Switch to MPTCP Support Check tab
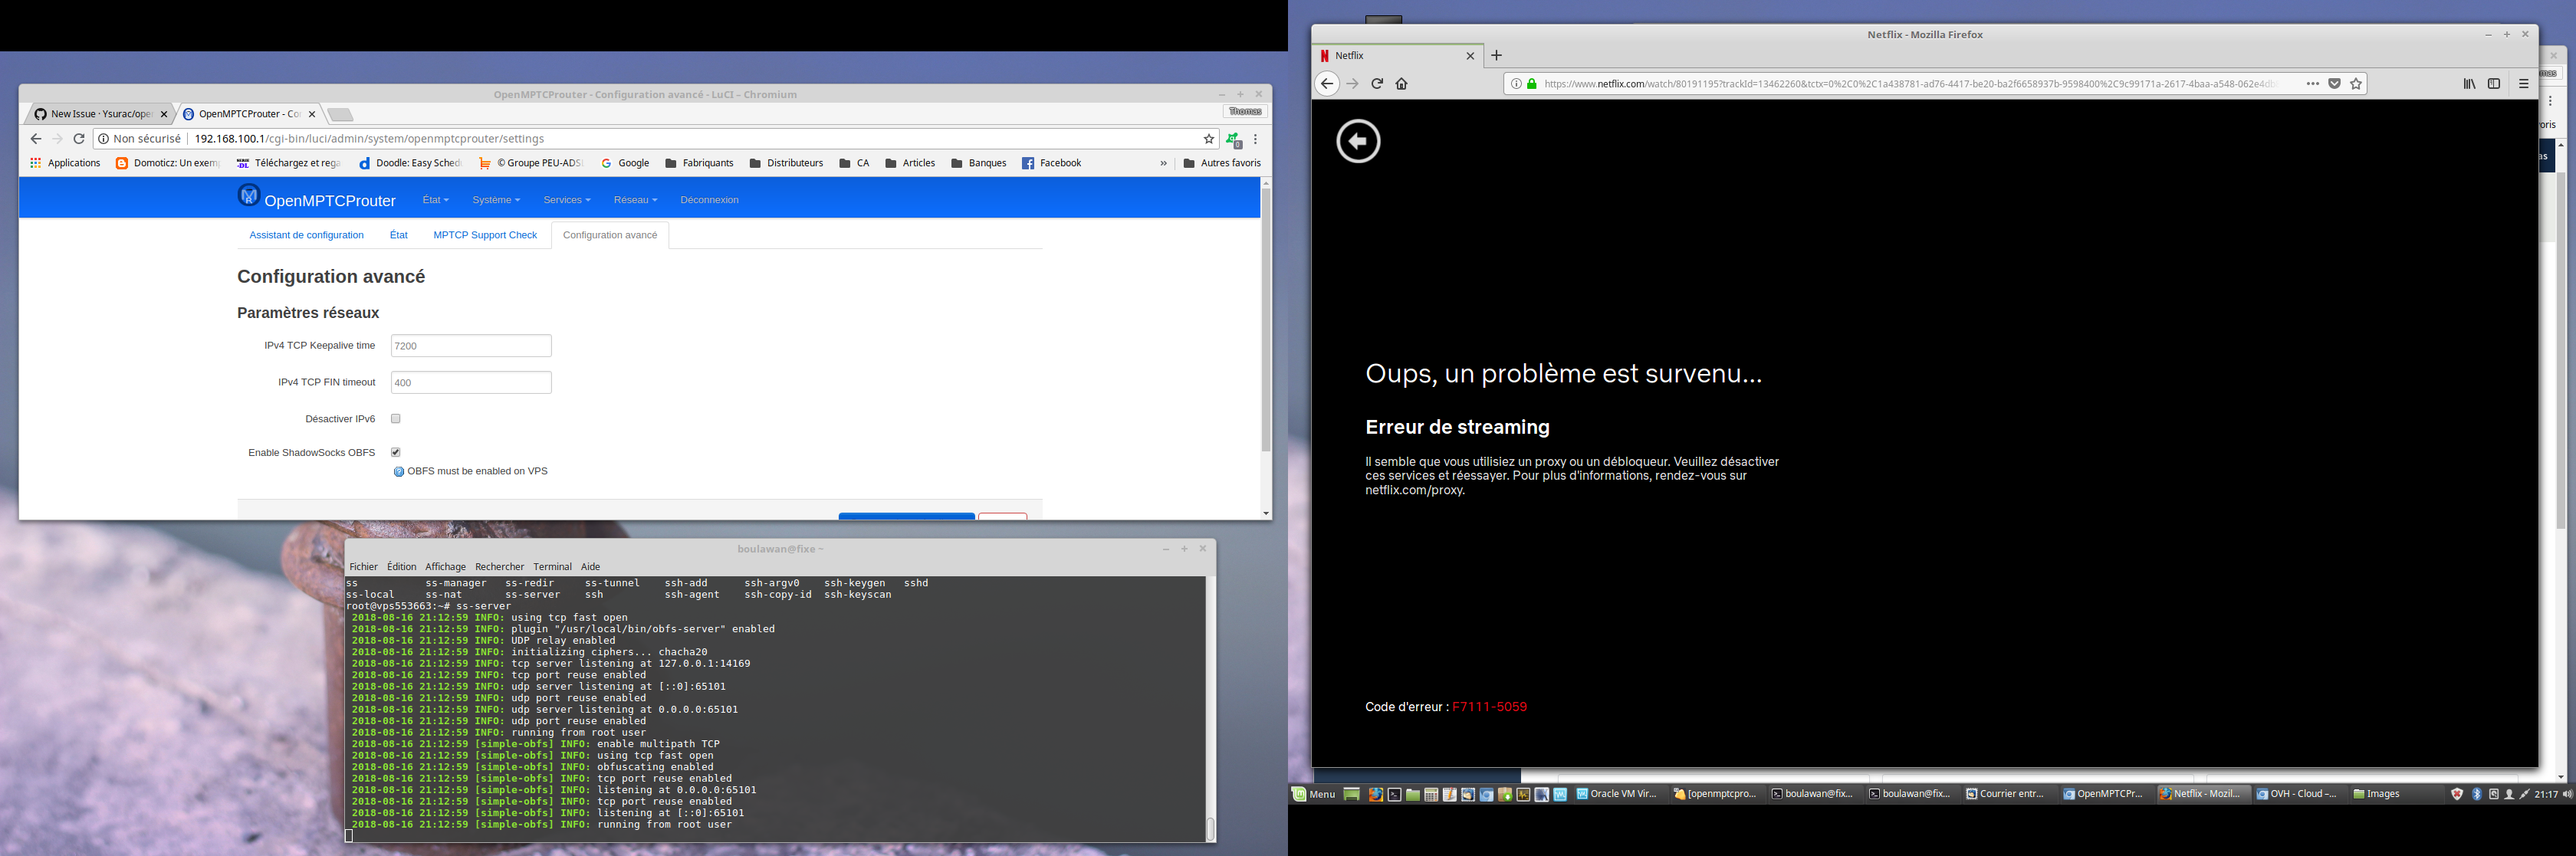Viewport: 2576px width, 856px height. click(x=485, y=235)
